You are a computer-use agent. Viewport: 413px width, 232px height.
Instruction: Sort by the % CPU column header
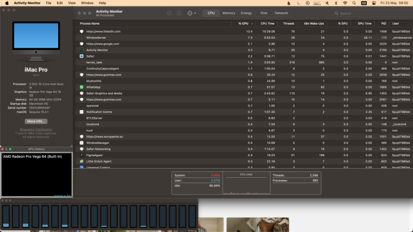coord(245,24)
